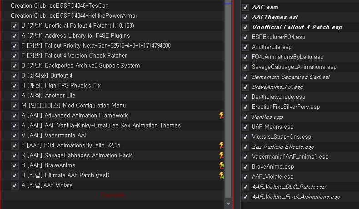Select the AAF_Violate.esp plugin name
The height and width of the screenshot is (209, 359).
[x=273, y=176]
